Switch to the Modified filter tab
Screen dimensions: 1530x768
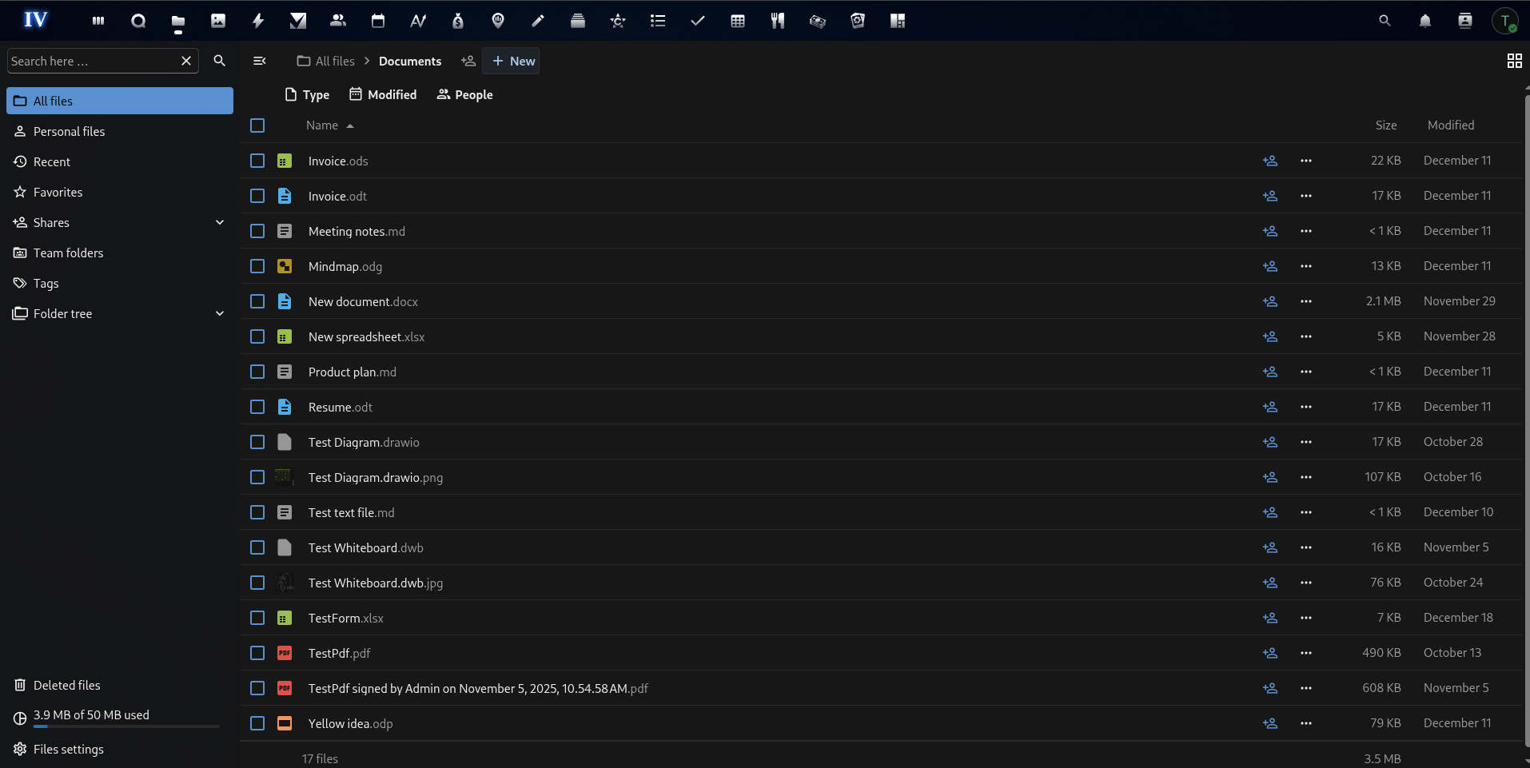(383, 94)
